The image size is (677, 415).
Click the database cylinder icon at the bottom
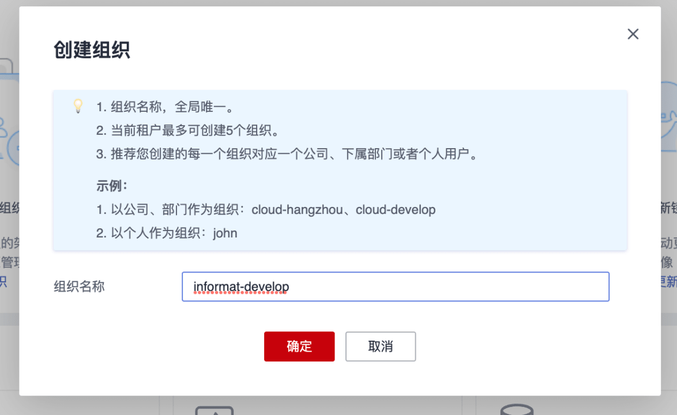pos(516,410)
